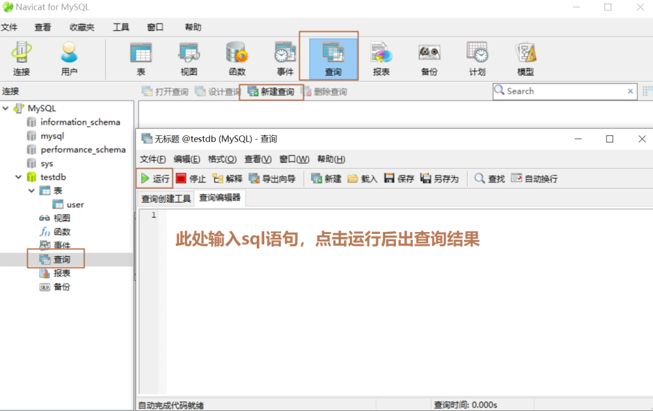This screenshot has height=411, width=653.
Task: Open the 用户 user manager
Action: point(69,59)
